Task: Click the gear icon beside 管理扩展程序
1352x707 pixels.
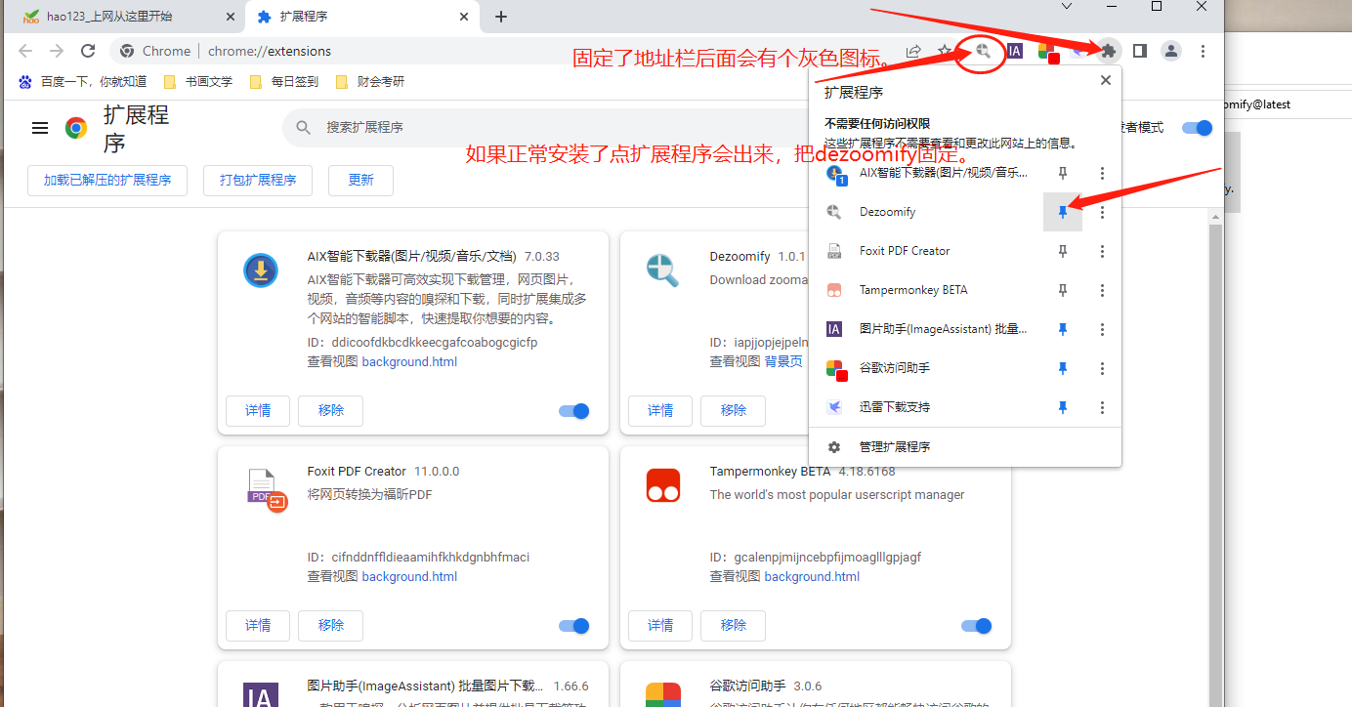Action: [x=834, y=447]
